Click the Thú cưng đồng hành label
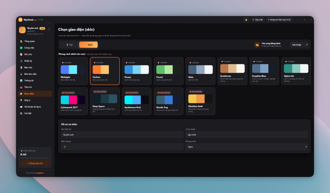 click(x=271, y=44)
